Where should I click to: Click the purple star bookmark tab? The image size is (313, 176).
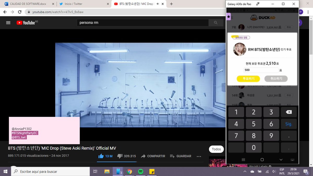[x=228, y=17]
